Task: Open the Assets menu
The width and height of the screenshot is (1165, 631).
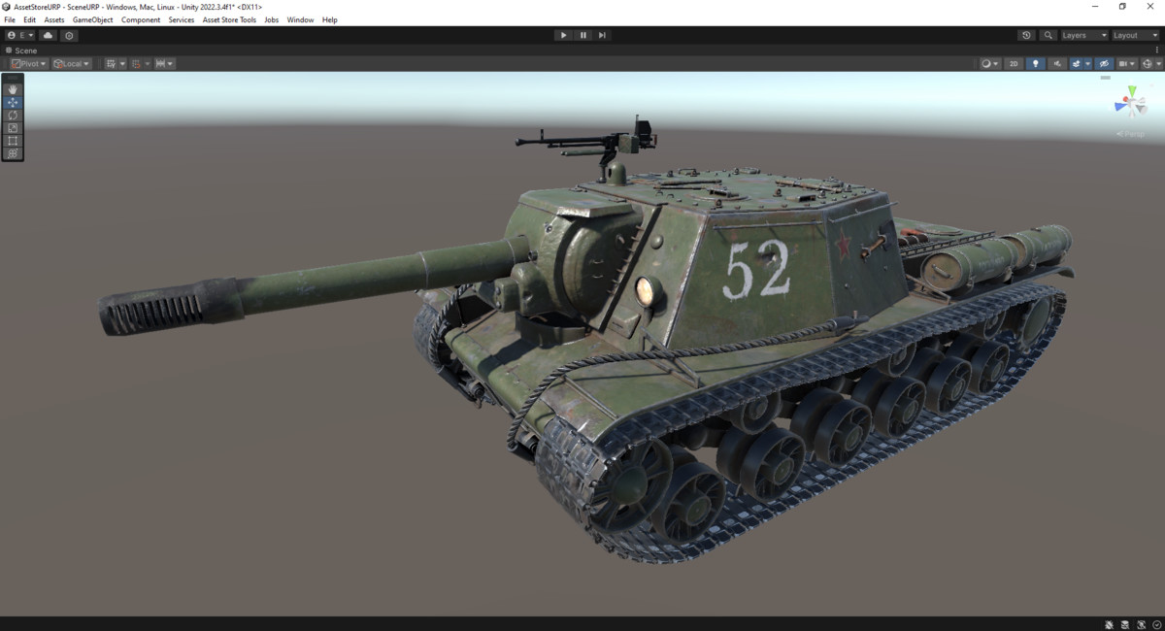Action: 54,19
